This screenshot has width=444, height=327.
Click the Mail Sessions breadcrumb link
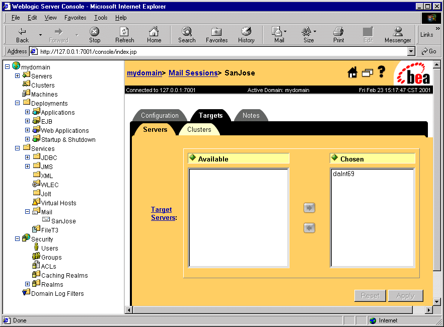click(193, 73)
